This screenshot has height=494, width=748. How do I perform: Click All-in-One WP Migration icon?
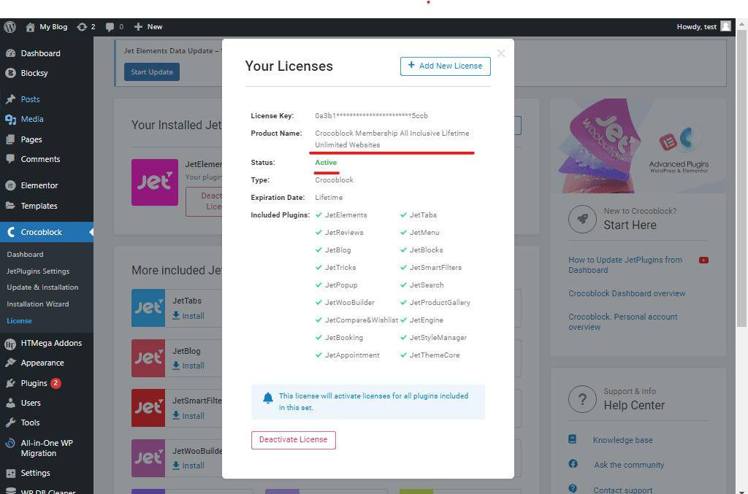coord(10,443)
